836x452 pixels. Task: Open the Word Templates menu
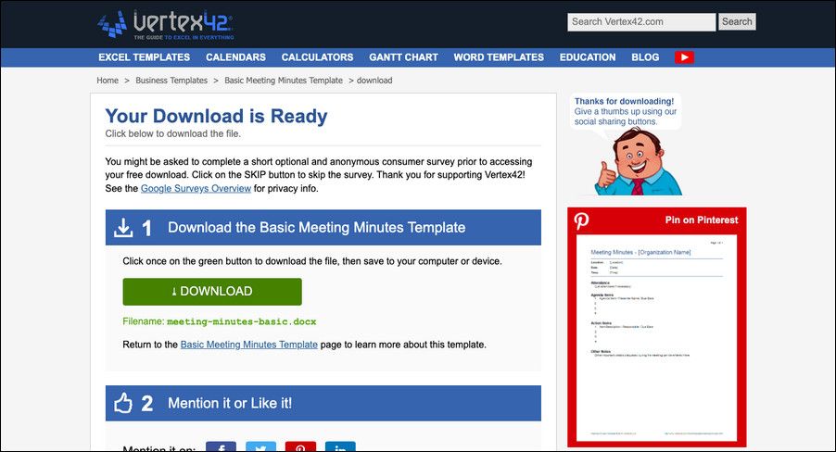click(499, 57)
